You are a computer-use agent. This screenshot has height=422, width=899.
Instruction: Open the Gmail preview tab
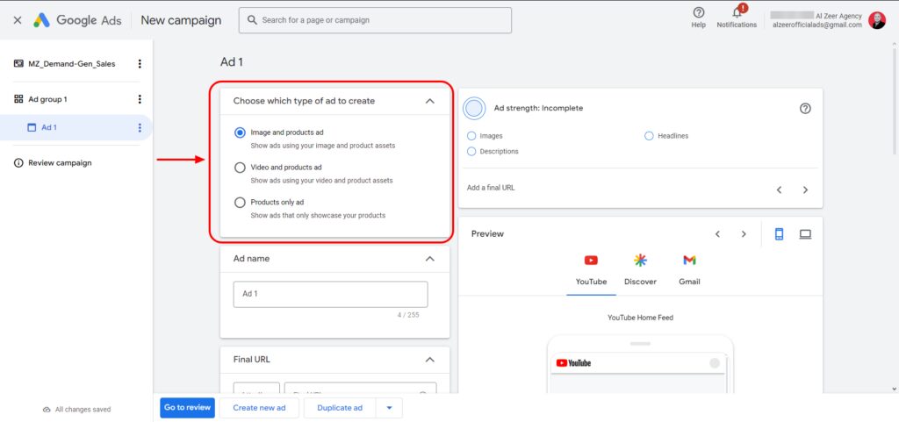[689, 270]
